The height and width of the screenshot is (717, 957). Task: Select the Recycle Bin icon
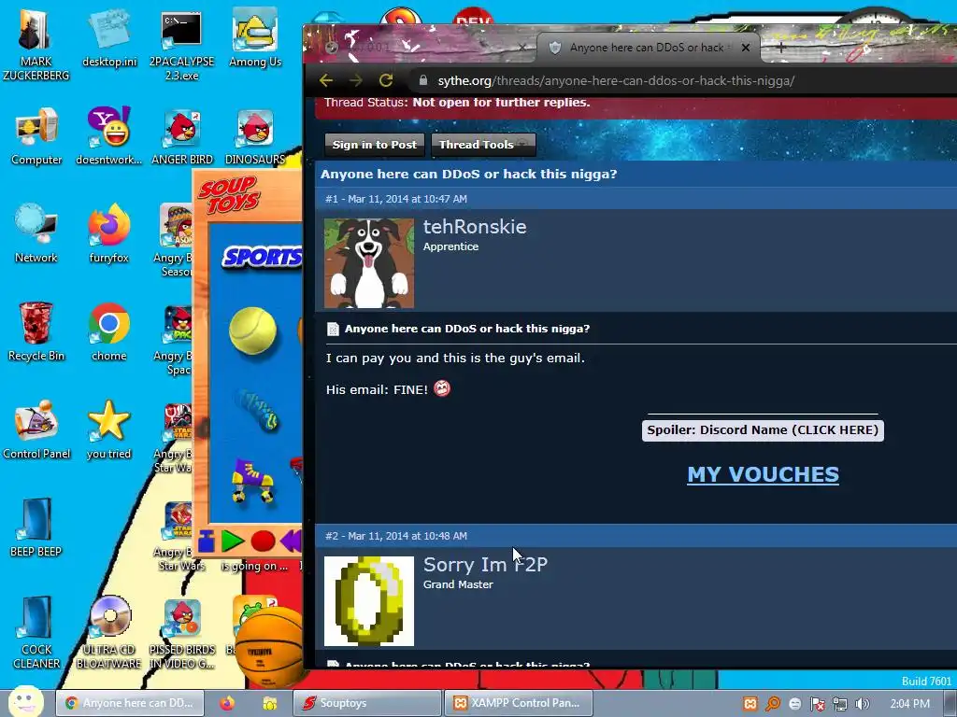pos(36,331)
